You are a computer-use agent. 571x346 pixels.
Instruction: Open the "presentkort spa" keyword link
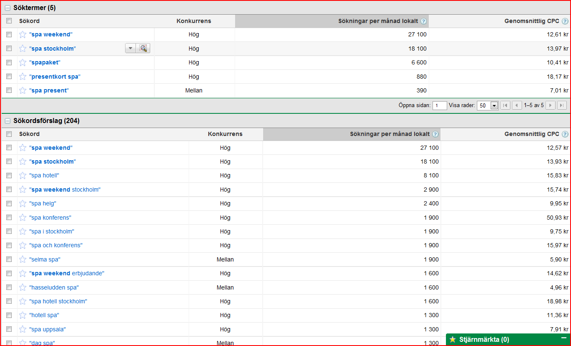(55, 77)
